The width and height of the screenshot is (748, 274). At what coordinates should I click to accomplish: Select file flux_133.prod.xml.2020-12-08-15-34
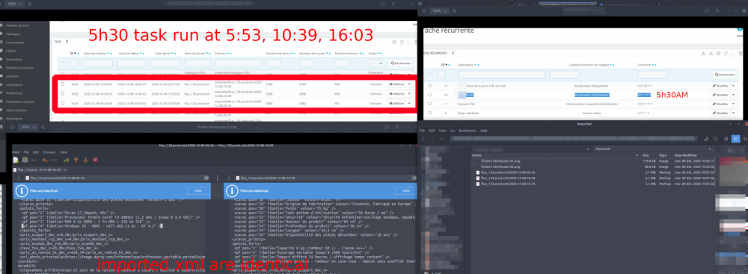[x=508, y=184]
